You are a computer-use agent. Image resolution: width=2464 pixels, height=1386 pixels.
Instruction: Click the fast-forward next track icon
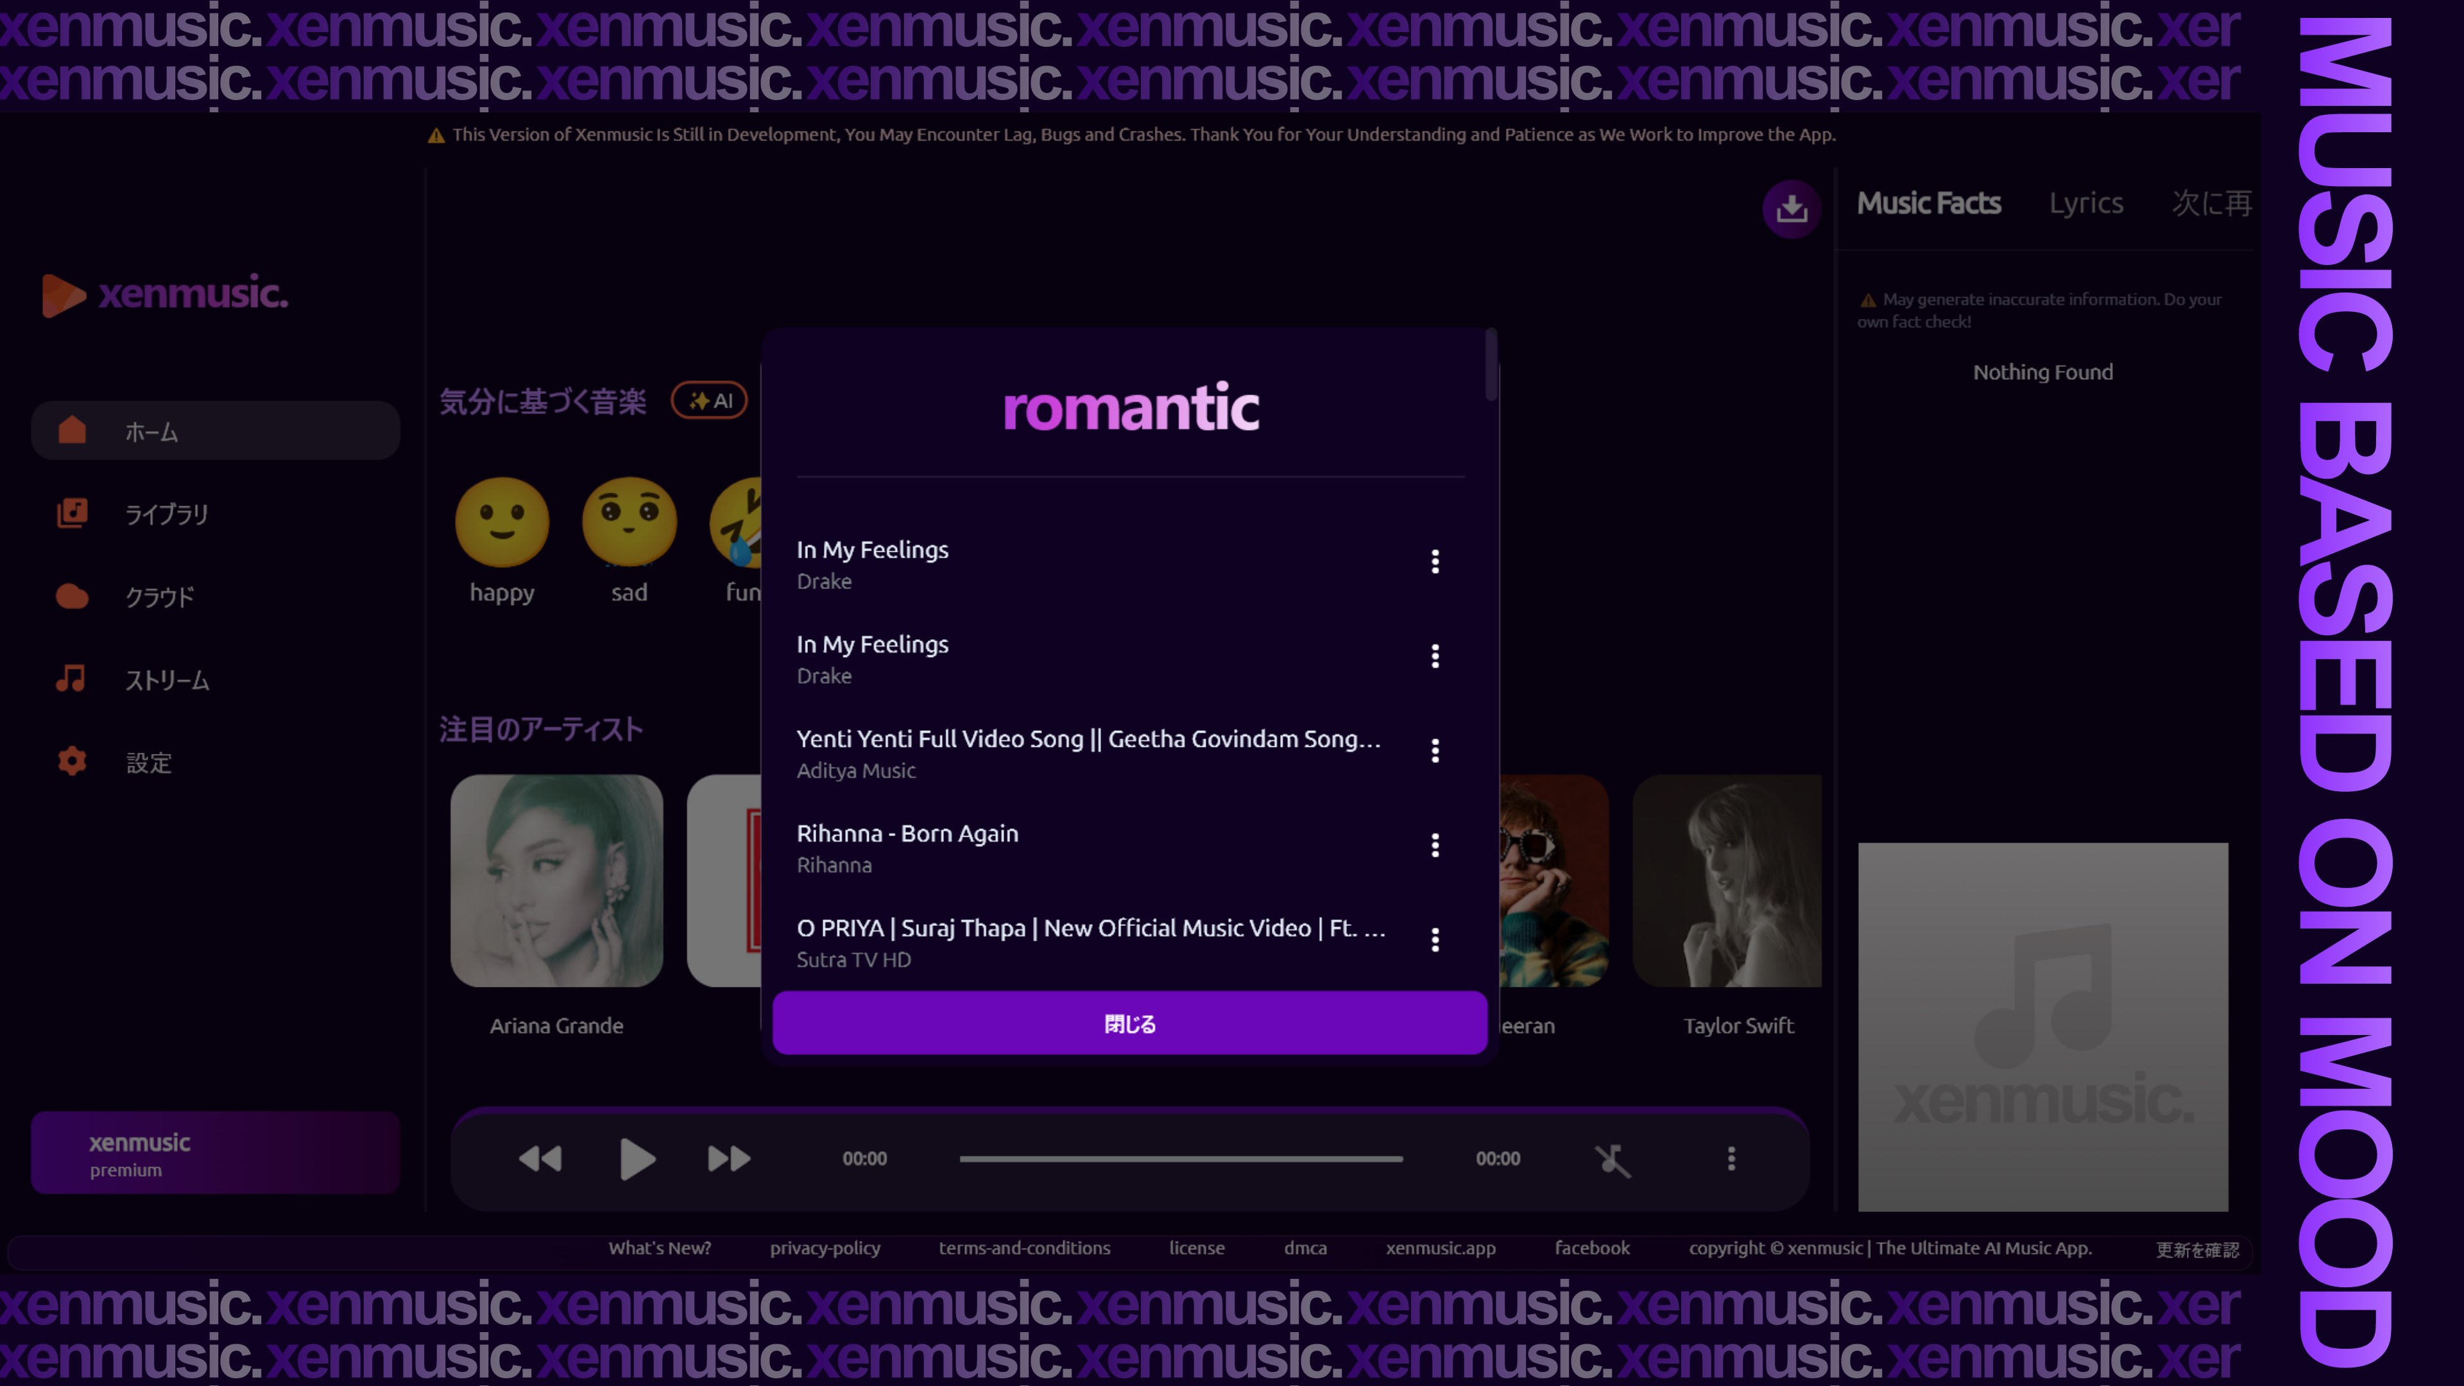tap(728, 1158)
